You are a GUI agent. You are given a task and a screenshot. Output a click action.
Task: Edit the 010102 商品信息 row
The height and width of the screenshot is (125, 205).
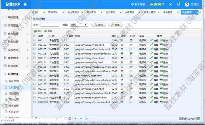(x=154, y=84)
